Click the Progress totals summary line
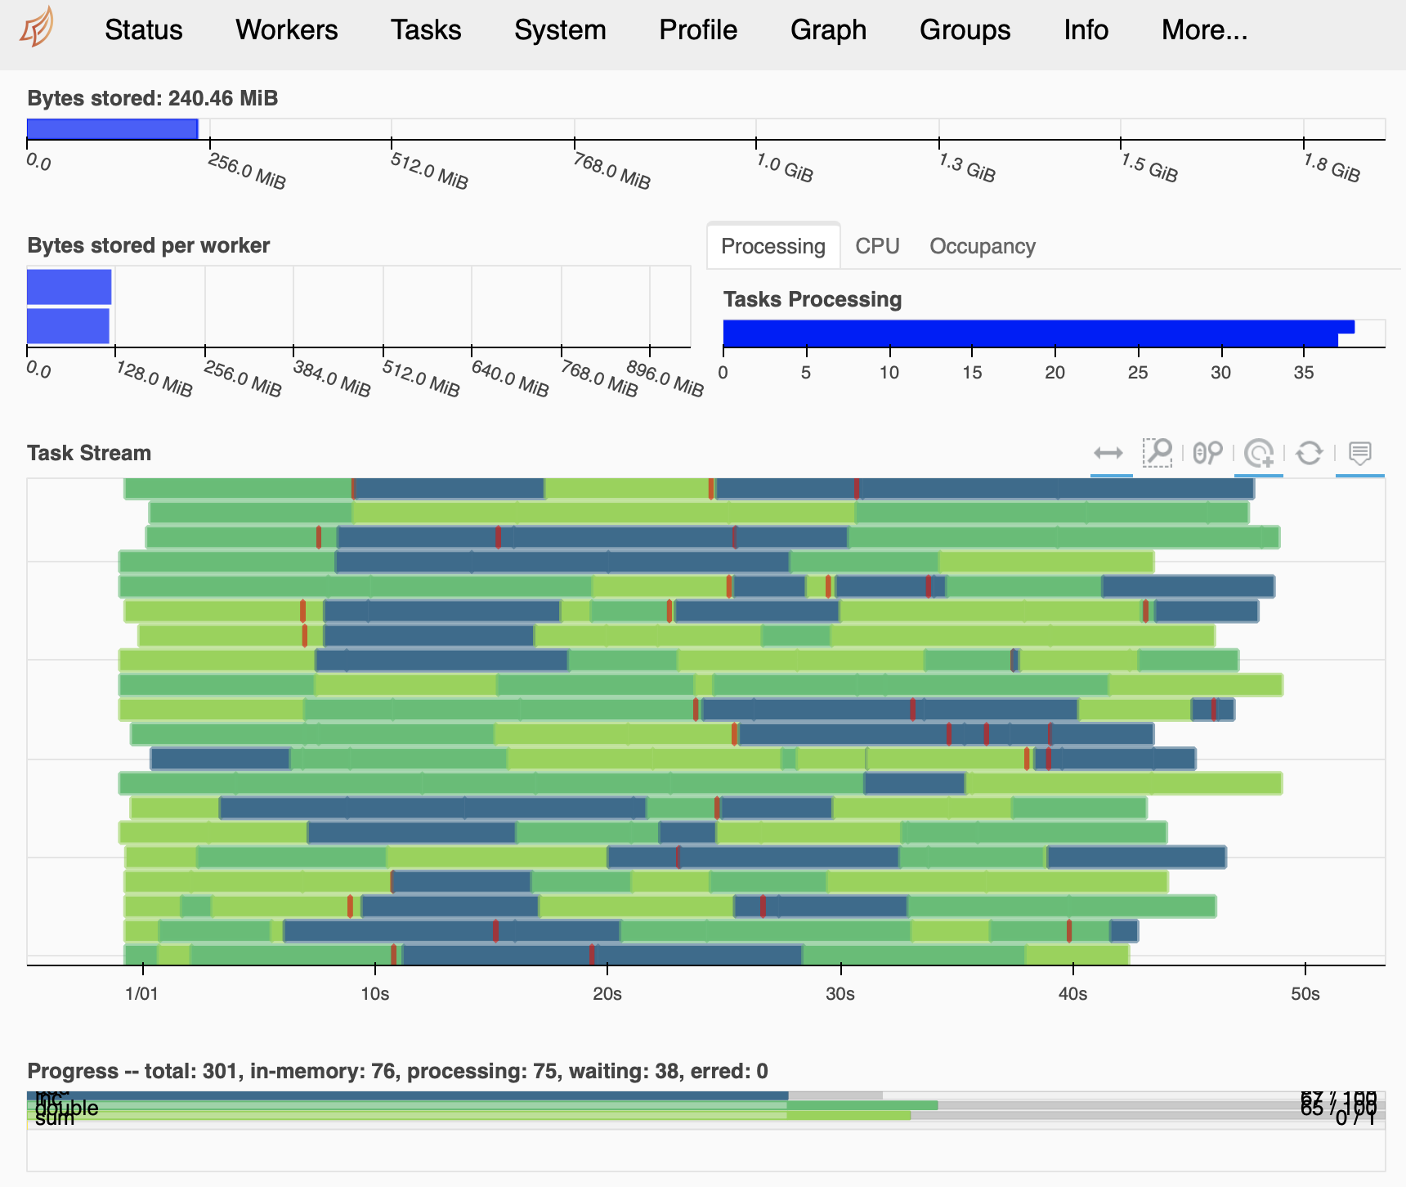The width and height of the screenshot is (1406, 1187). (398, 1071)
